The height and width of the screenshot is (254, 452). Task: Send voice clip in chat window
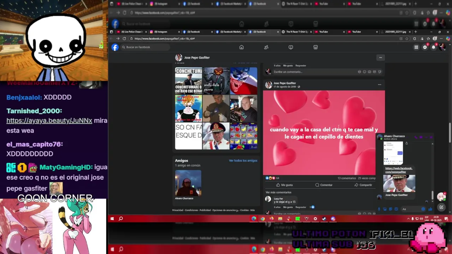point(379,209)
